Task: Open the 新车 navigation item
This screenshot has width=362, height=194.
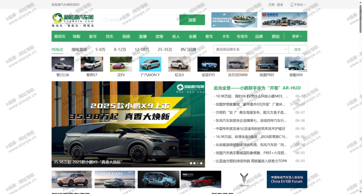Action: [x=93, y=36]
